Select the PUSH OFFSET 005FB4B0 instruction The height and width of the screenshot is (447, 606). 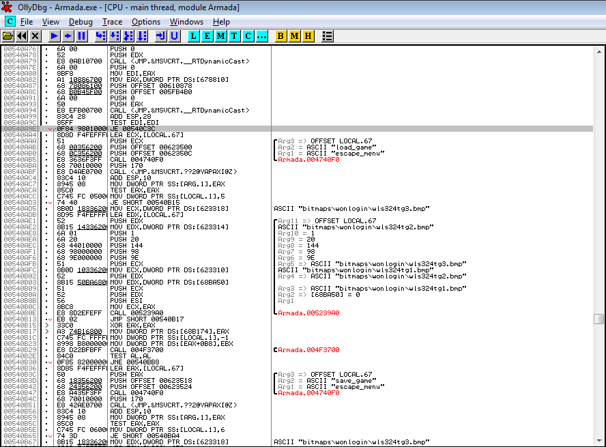point(151,92)
